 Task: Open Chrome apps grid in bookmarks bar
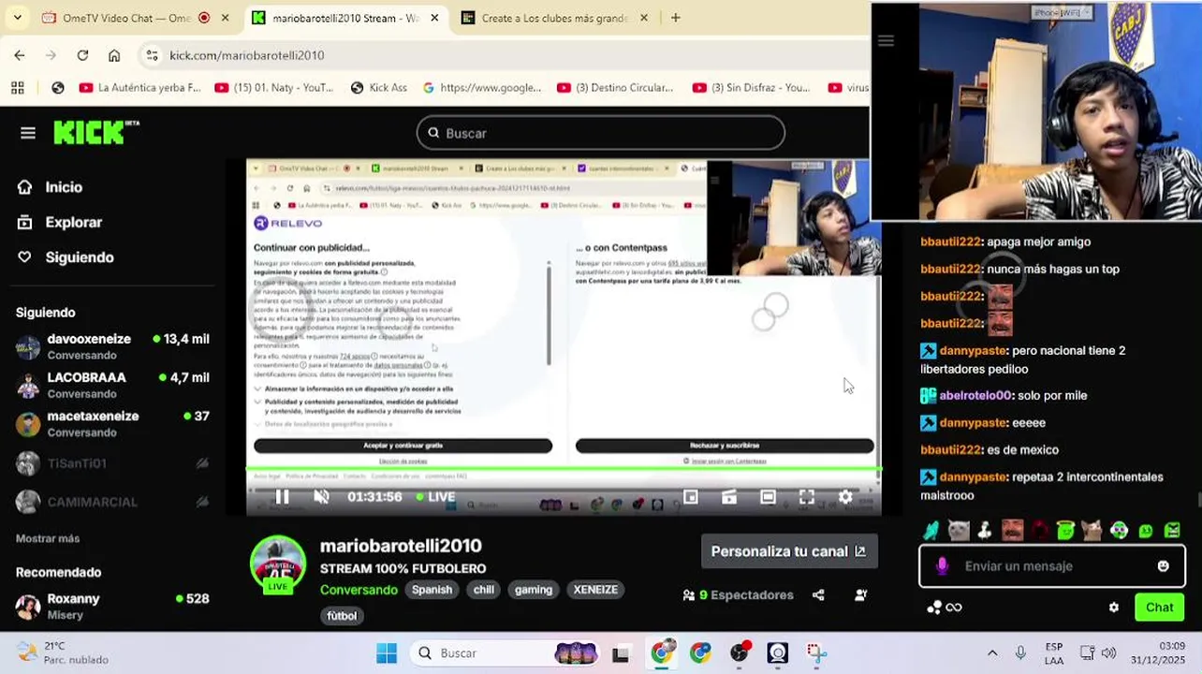pyautogui.click(x=17, y=87)
